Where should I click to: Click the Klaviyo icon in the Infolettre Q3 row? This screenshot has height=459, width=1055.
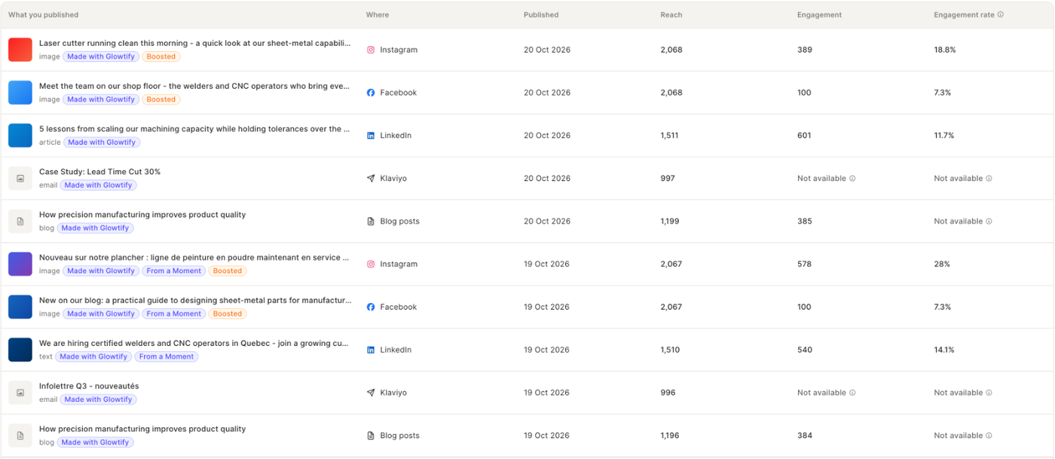coord(371,393)
